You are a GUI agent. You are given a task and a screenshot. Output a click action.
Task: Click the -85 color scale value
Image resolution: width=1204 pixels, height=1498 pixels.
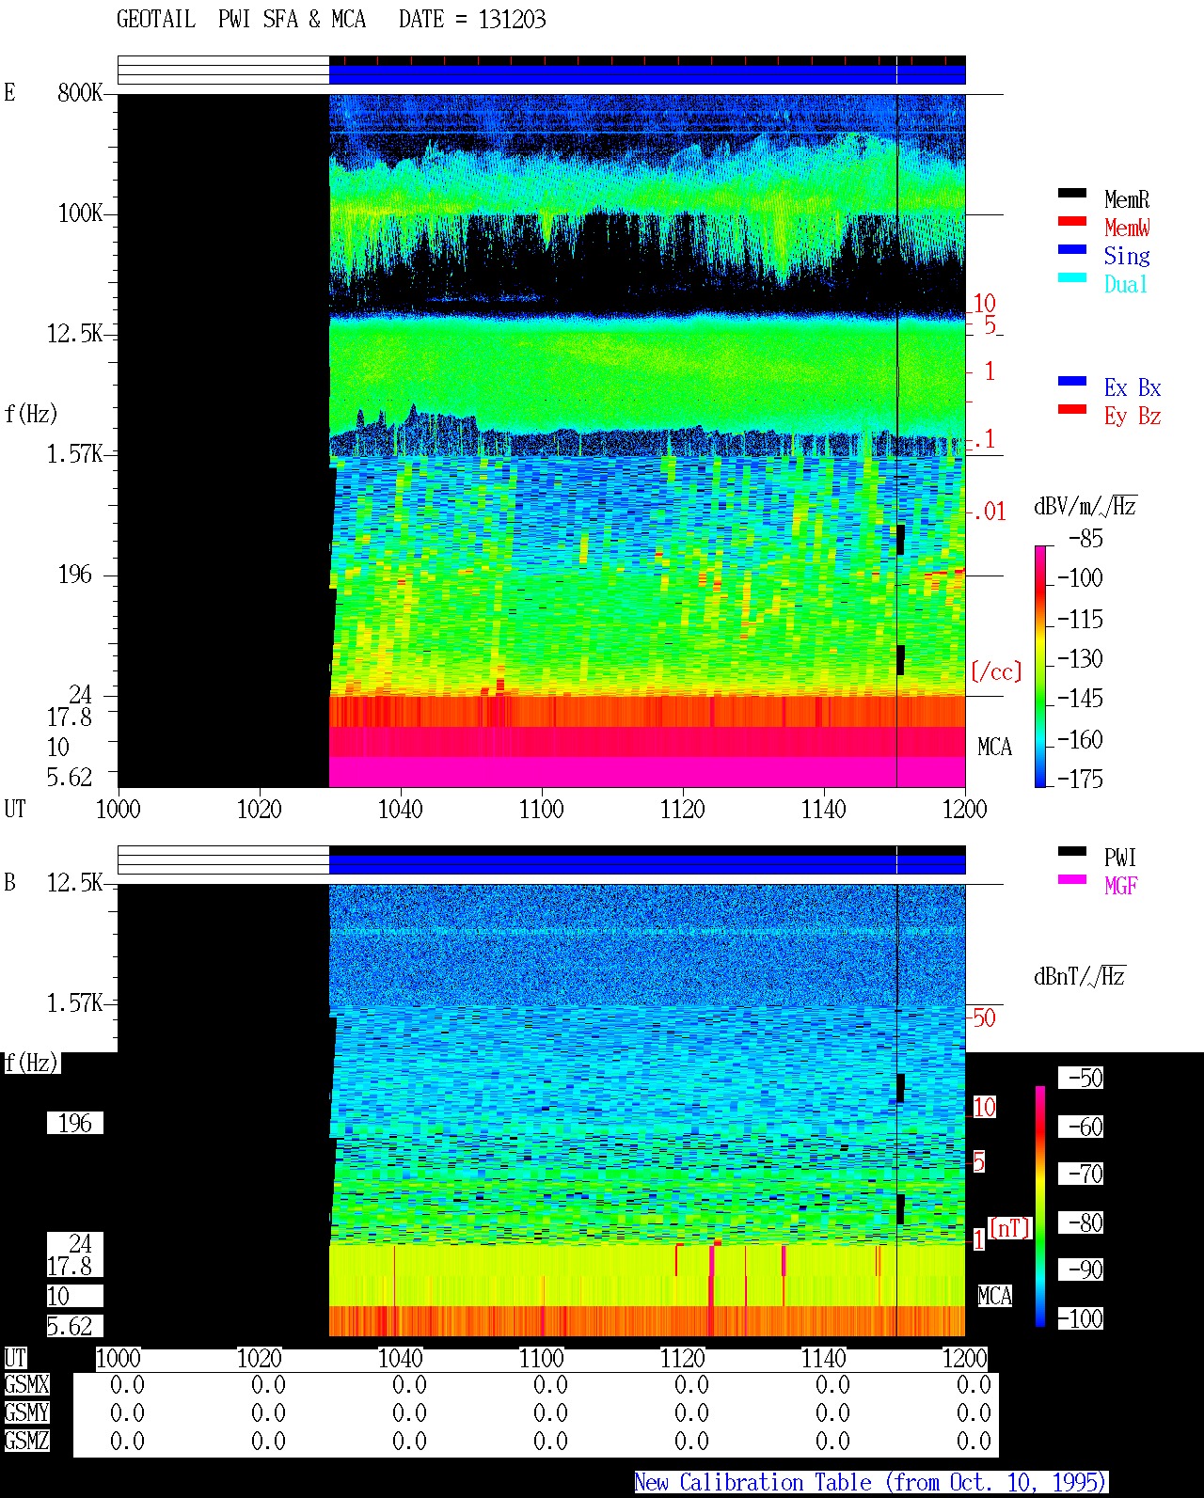click(1085, 539)
